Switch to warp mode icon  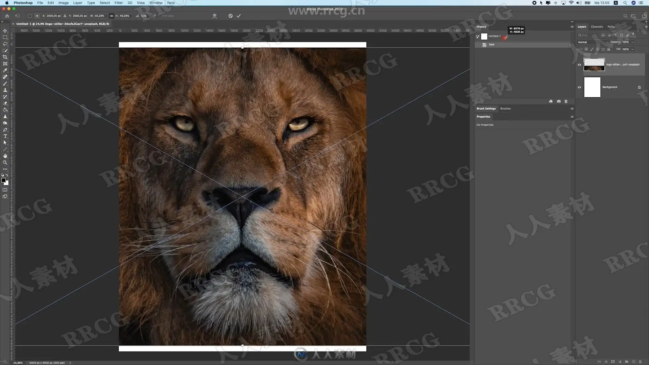tap(214, 16)
